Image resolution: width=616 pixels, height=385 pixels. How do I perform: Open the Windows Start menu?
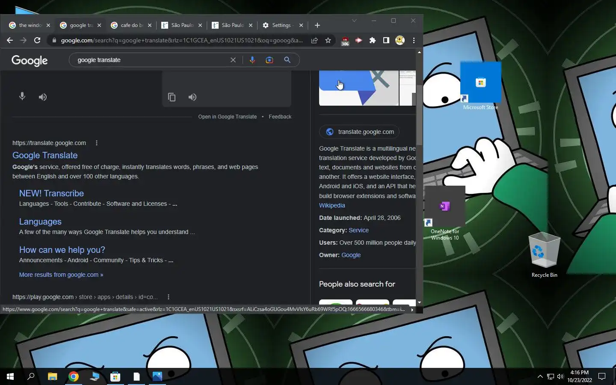10,376
